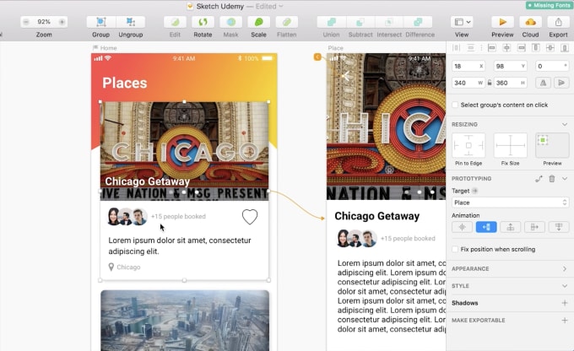This screenshot has height=351, width=574.
Task: Open the Cloud upload tool
Action: (530, 22)
